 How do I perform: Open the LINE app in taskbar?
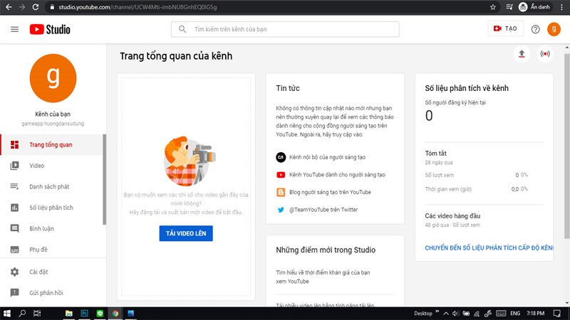[100, 314]
